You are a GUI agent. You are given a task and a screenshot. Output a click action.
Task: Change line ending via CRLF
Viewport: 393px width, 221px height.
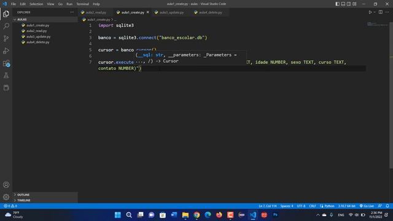coord(313,206)
